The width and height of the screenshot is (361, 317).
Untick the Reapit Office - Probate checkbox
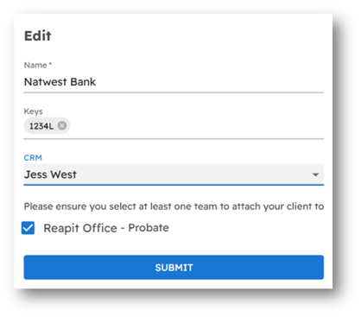tap(28, 228)
